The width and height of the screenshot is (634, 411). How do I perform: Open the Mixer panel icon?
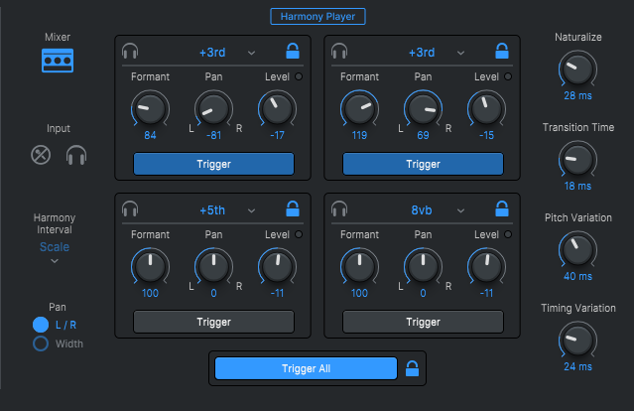[58, 61]
